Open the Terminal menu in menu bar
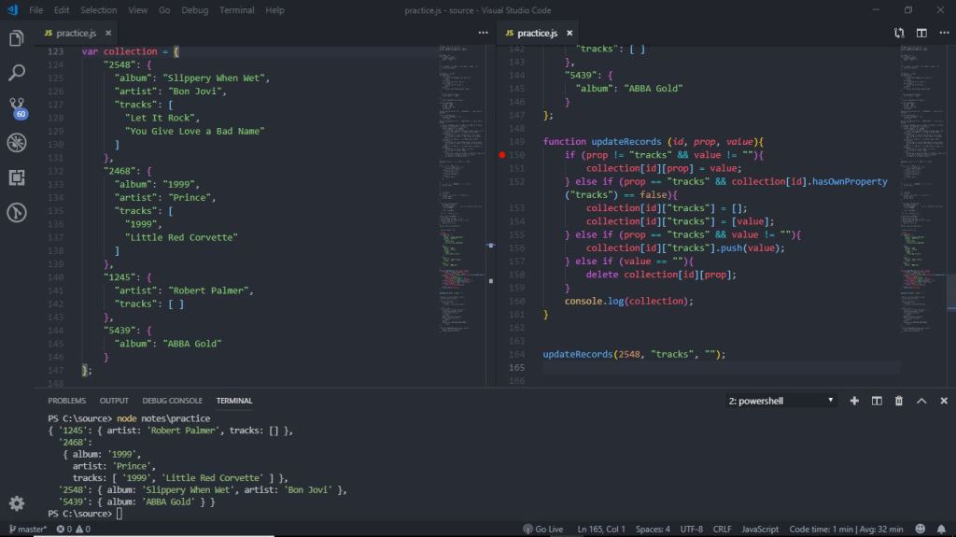This screenshot has height=537, width=956. (236, 10)
